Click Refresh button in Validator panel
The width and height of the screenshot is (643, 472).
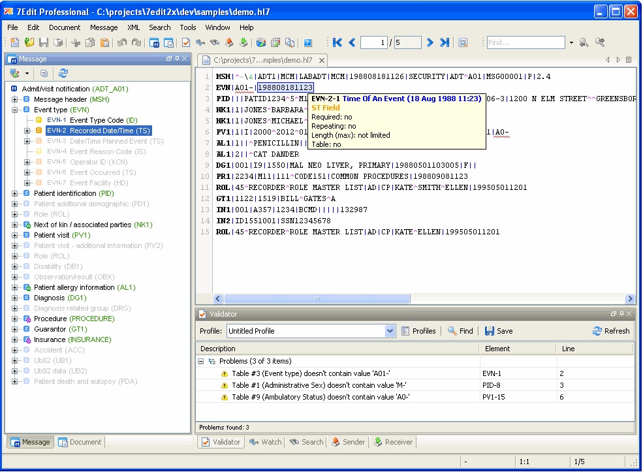pyautogui.click(x=611, y=331)
